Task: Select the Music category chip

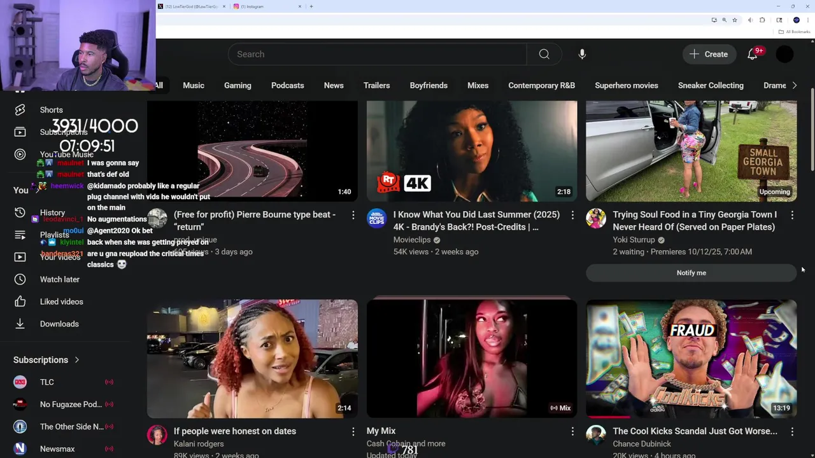Action: pos(194,85)
